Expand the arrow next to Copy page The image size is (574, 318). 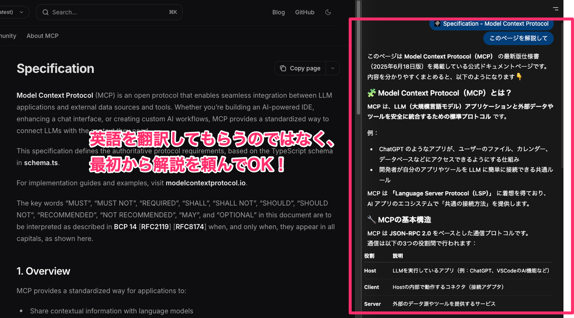[x=333, y=68]
